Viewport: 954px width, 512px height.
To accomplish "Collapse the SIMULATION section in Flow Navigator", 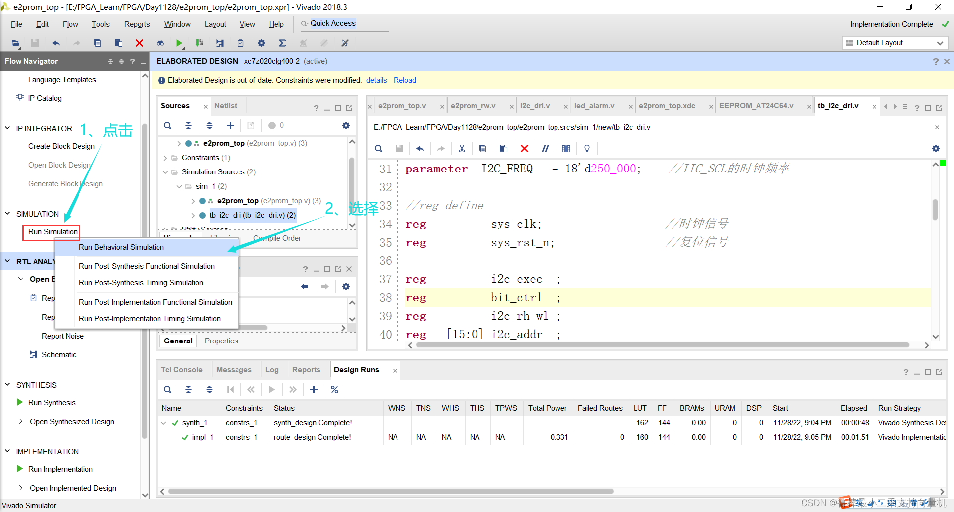I will (7, 214).
